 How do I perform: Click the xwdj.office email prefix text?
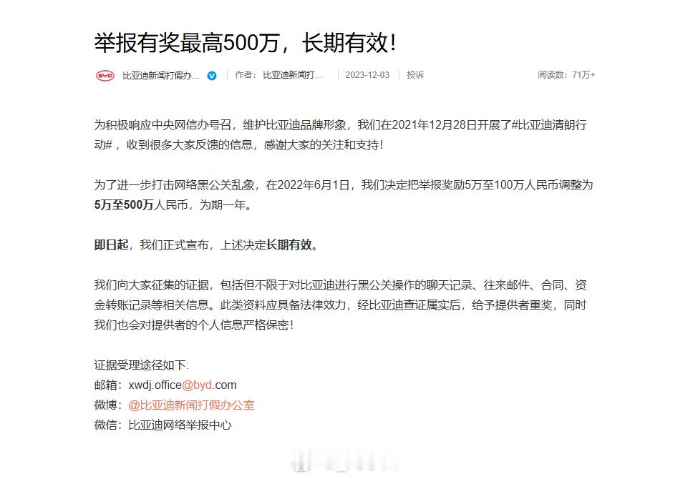click(x=155, y=385)
